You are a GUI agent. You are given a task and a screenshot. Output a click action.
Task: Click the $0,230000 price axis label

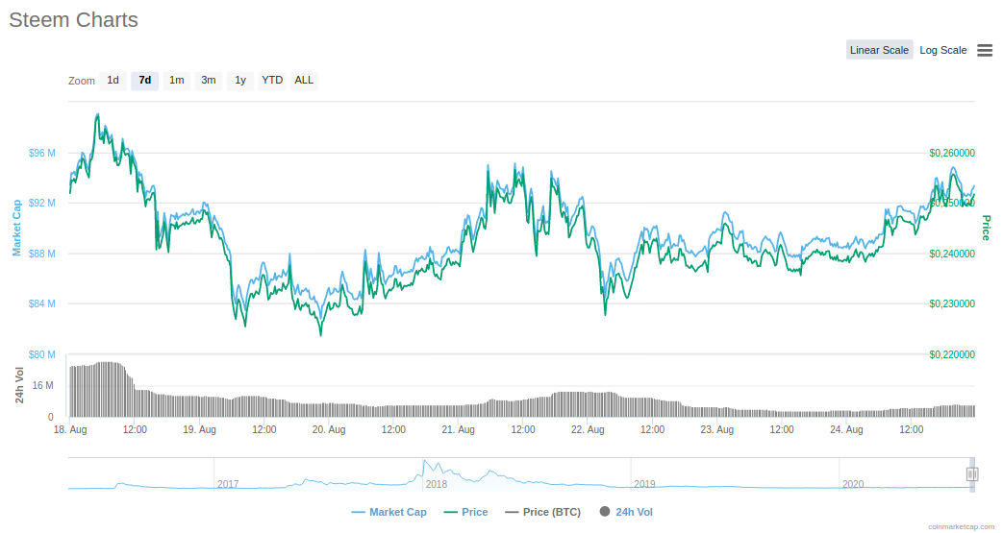(952, 303)
